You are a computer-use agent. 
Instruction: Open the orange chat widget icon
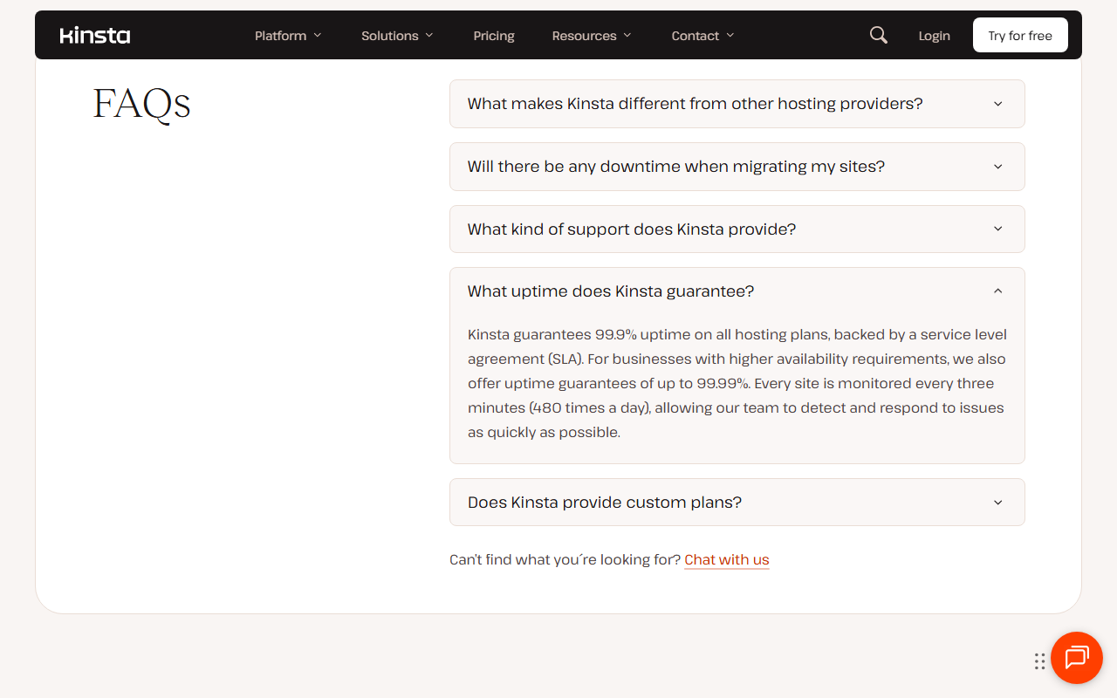(1077, 658)
